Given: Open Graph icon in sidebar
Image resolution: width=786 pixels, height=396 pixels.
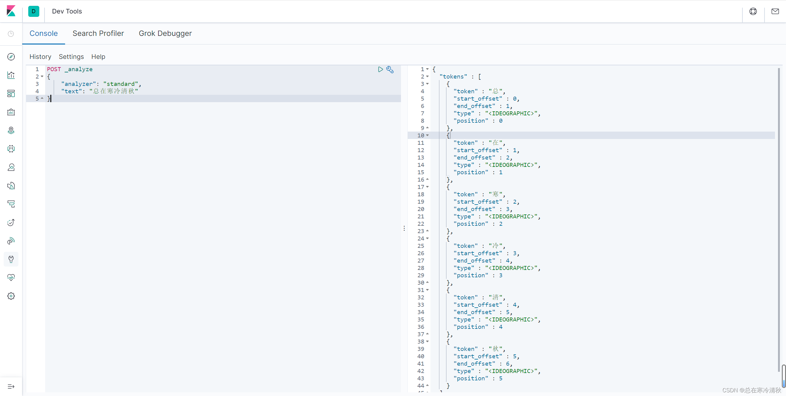Looking at the screenshot, I should tap(11, 167).
